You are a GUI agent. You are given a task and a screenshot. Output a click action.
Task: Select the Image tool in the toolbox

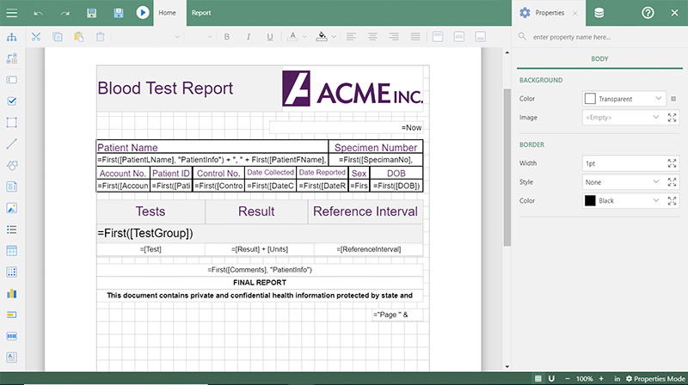[x=12, y=208]
